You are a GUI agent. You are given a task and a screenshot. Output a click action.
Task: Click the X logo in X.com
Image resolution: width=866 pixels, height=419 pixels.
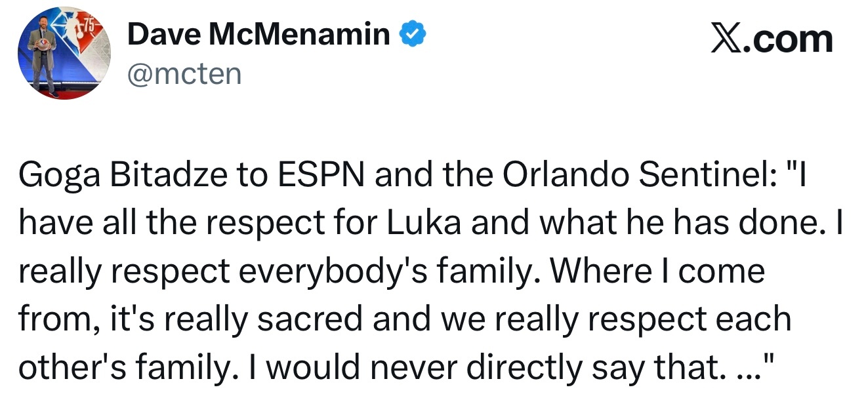pyautogui.click(x=726, y=39)
